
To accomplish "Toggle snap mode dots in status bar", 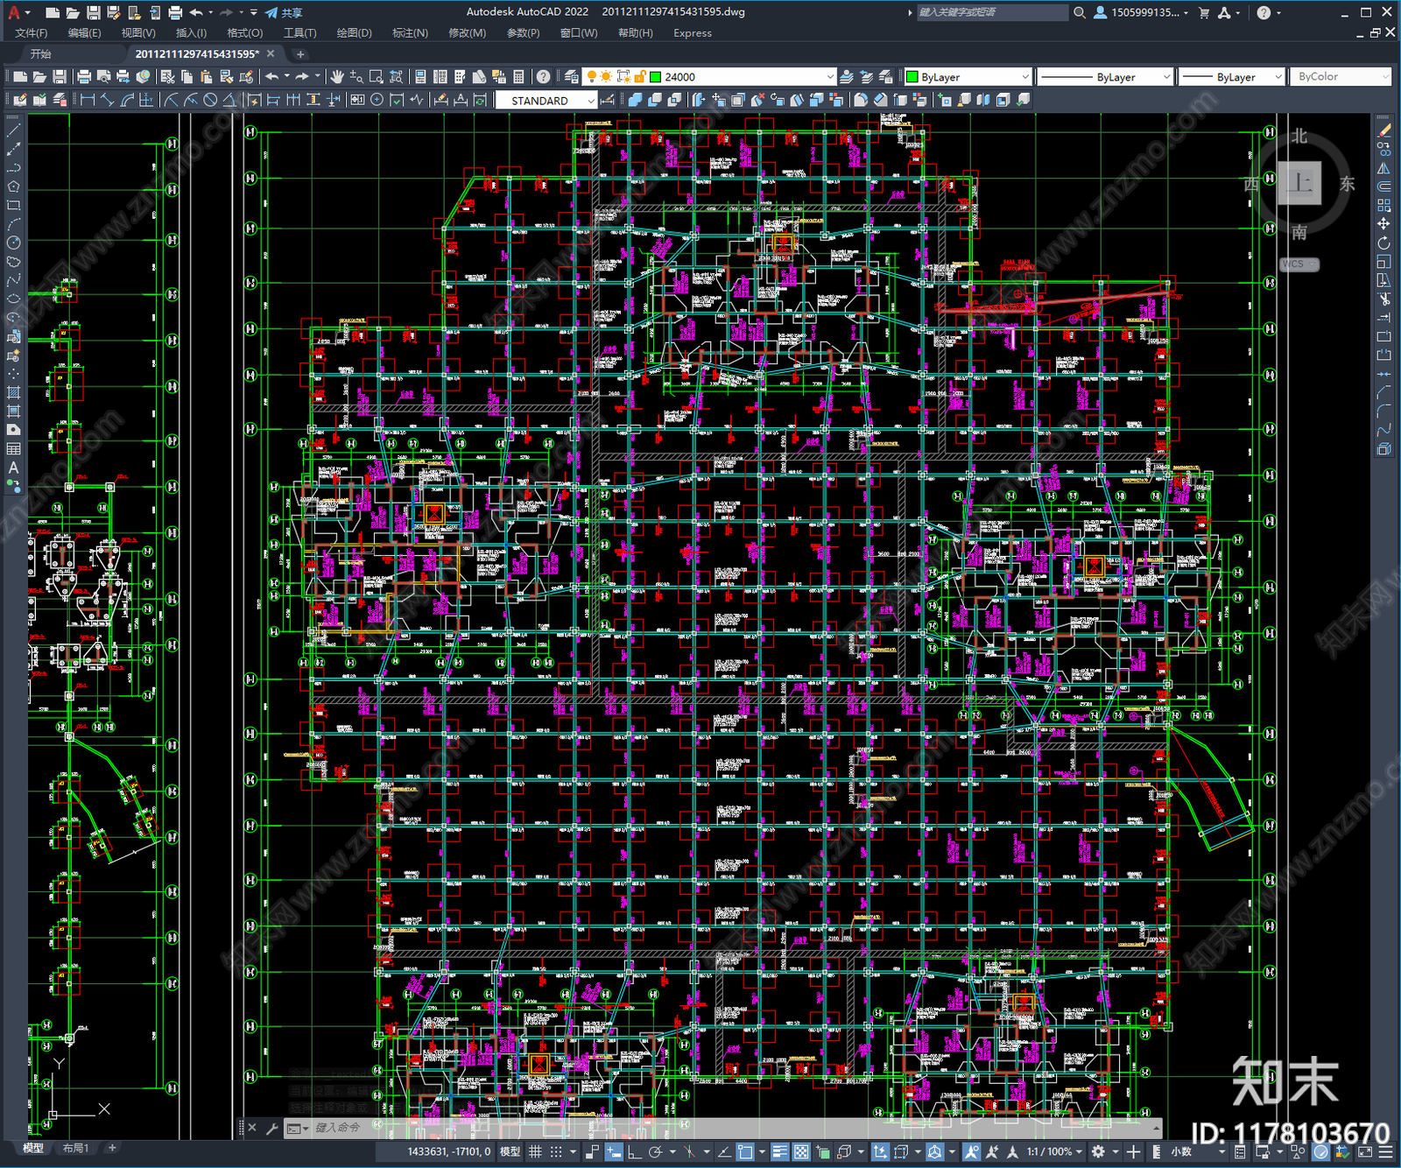I will (556, 1152).
